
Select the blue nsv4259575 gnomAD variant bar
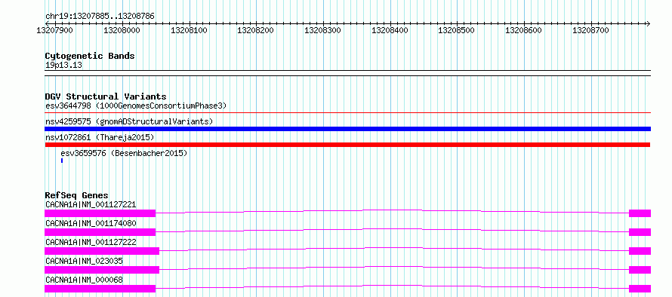(x=347, y=129)
